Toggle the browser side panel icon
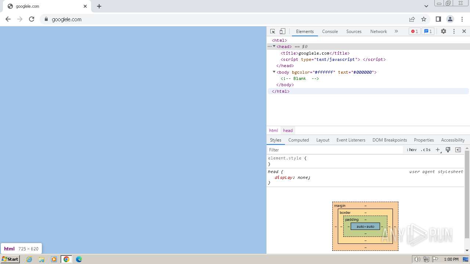Screen dimensions: 470x264 [438, 19]
